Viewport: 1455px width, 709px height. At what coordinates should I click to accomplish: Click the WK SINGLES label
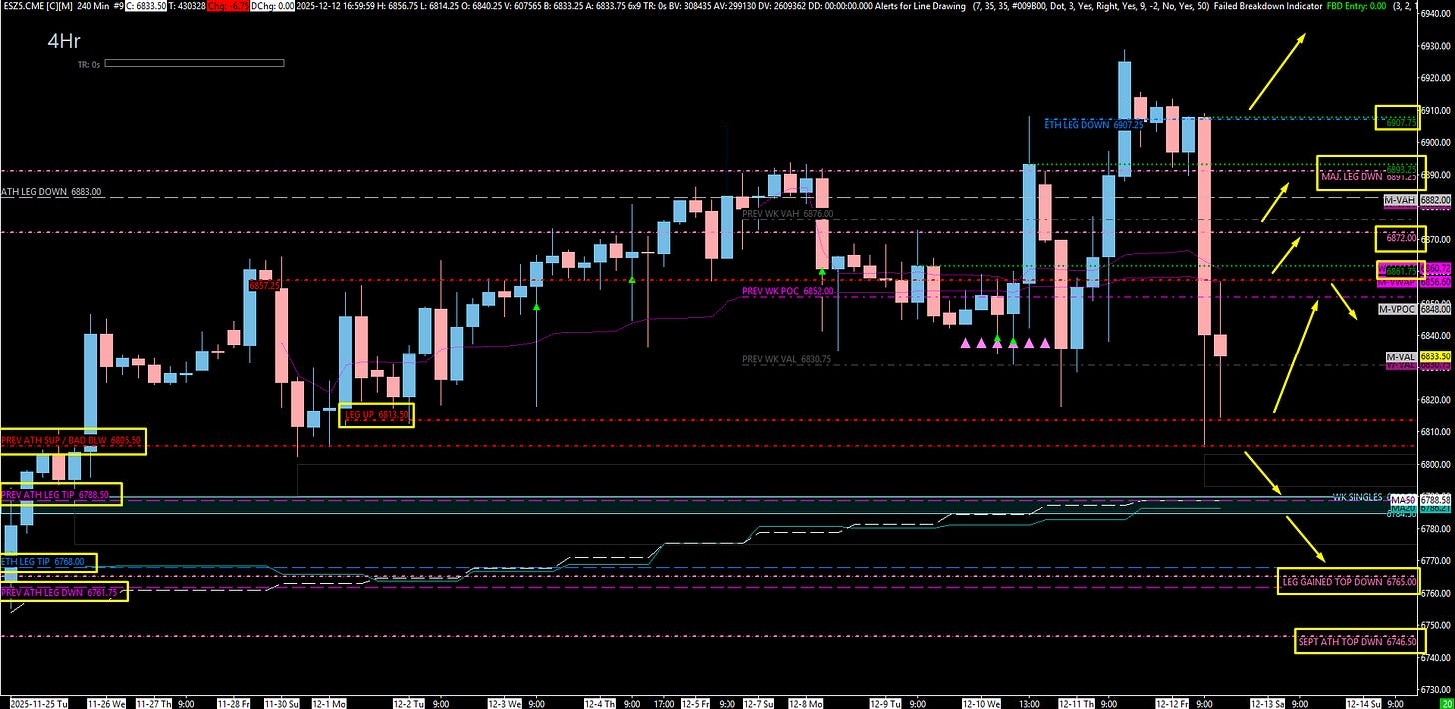1360,497
